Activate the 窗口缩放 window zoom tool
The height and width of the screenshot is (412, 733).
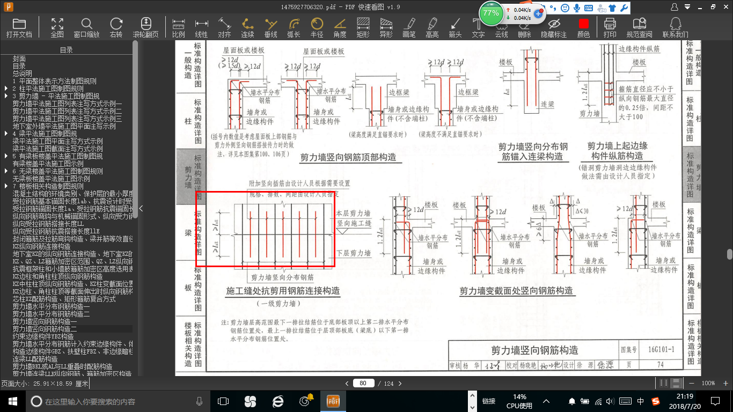[x=86, y=27]
